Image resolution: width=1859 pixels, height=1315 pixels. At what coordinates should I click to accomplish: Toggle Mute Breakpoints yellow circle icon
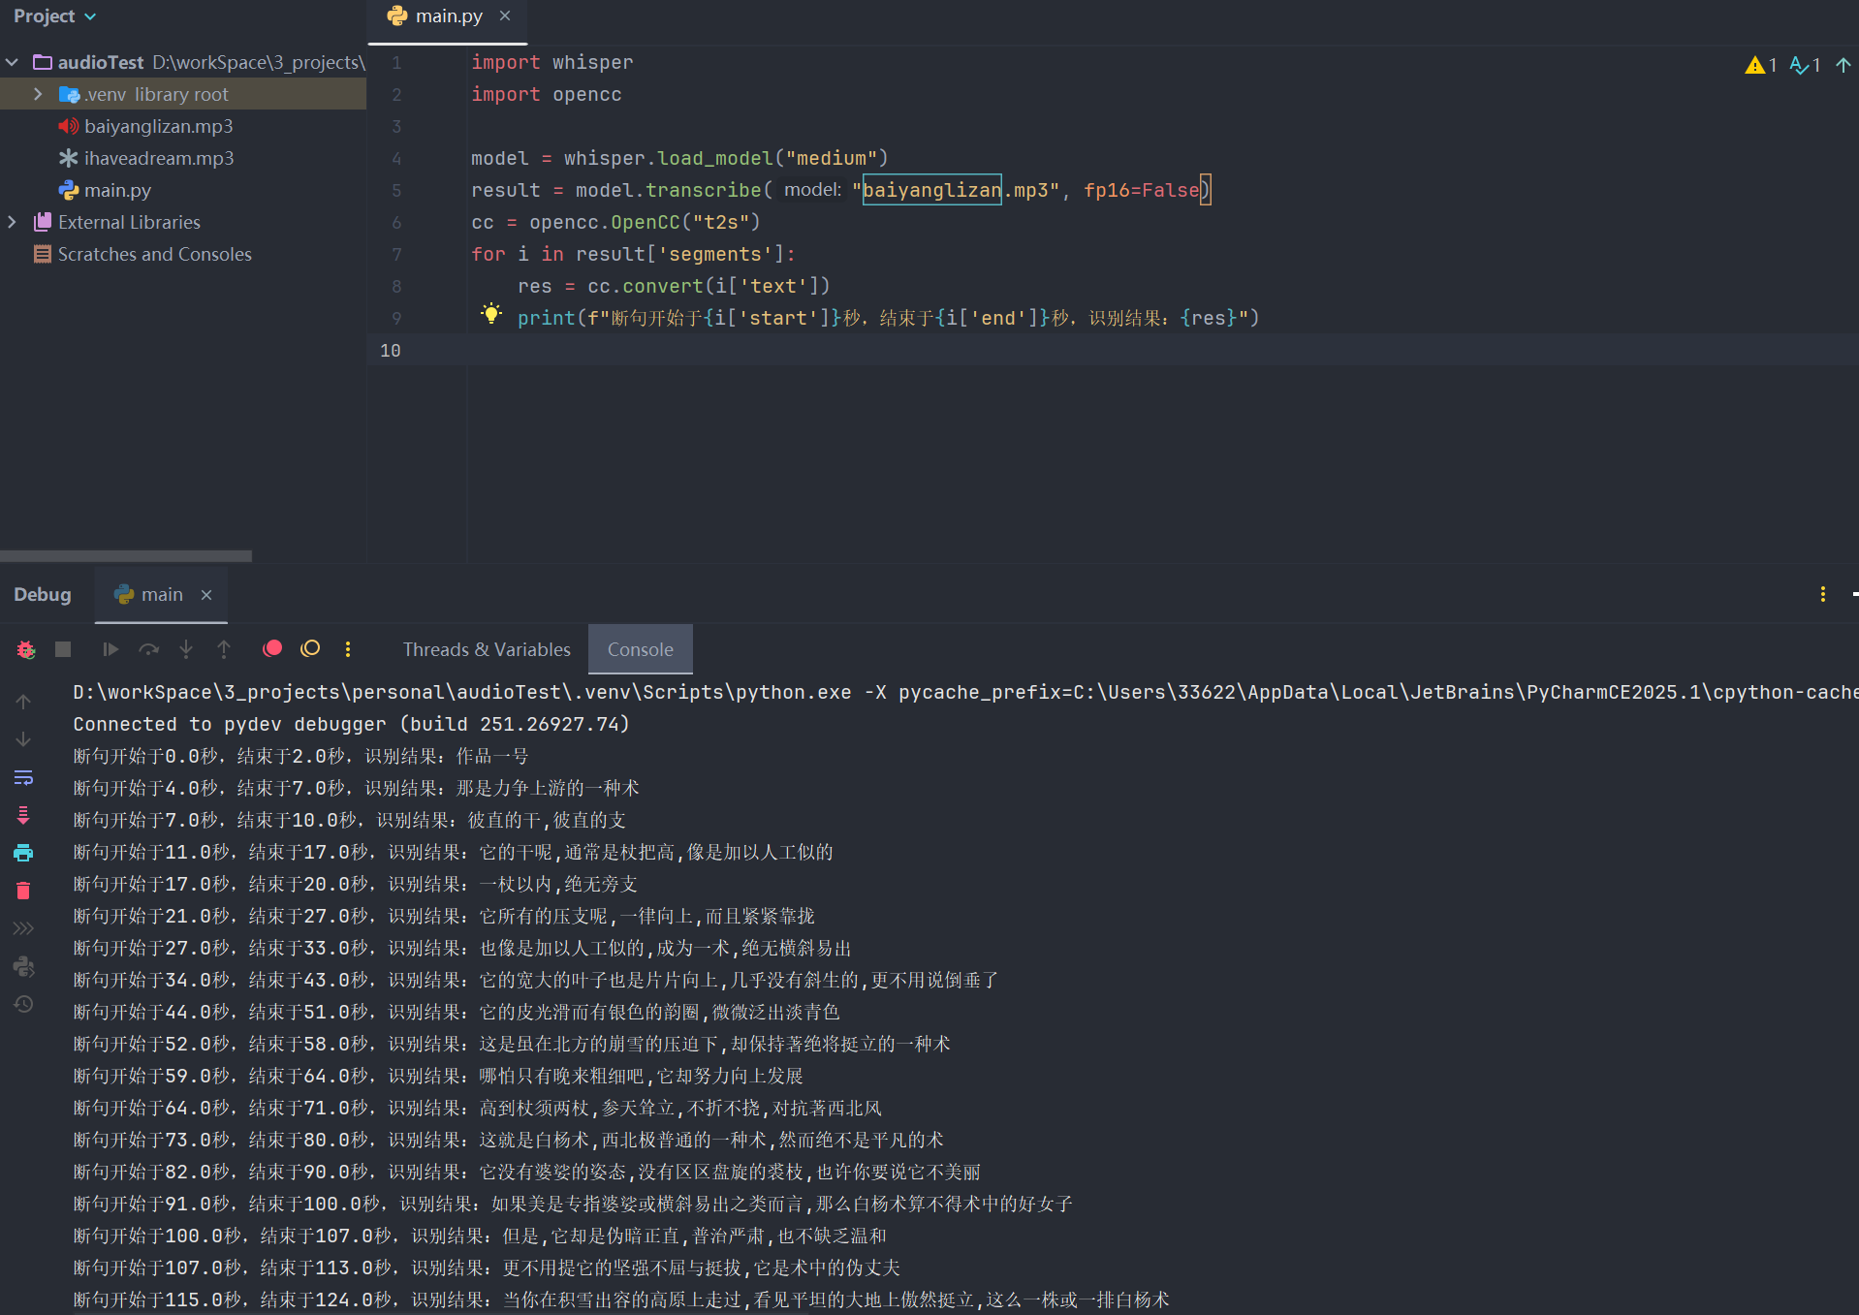point(310,649)
